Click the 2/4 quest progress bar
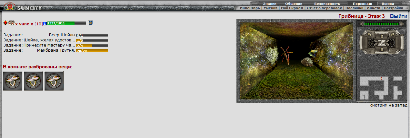The width and height of the screenshot is (410, 138). [x=92, y=45]
